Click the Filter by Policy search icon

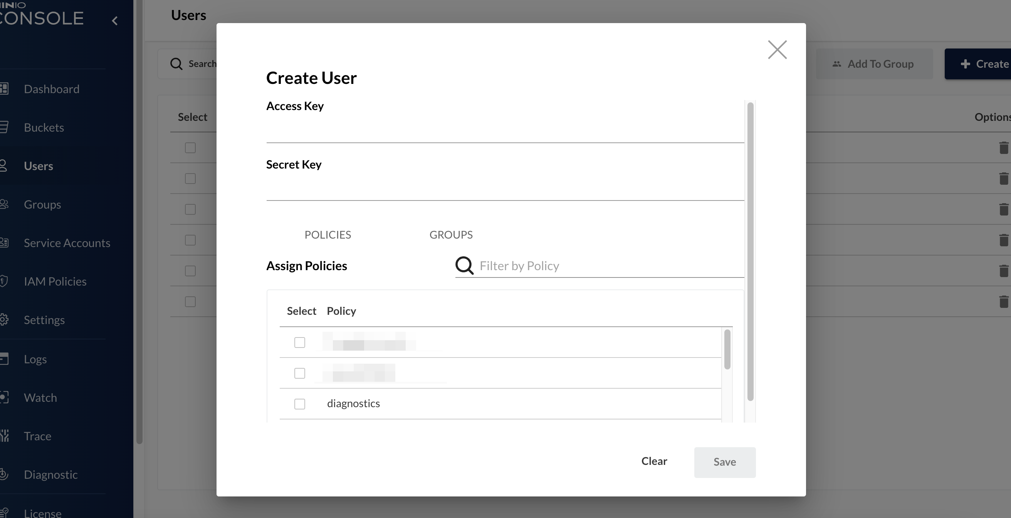coord(464,266)
